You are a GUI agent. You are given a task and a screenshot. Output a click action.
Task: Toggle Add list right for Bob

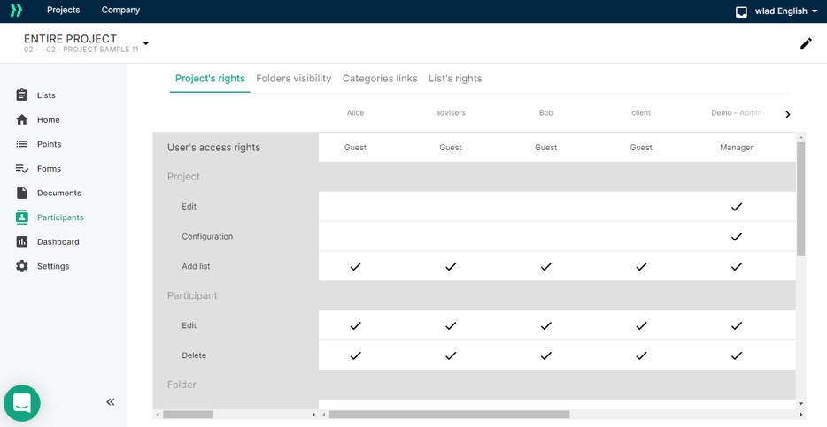tap(546, 266)
